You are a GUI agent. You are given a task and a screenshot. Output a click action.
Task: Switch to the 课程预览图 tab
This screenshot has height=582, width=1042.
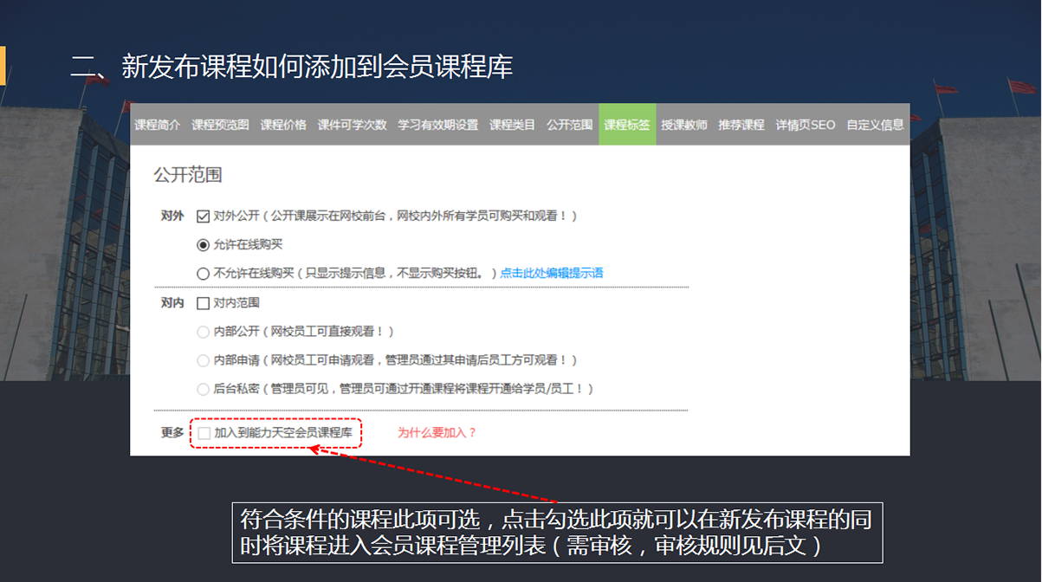[220, 125]
